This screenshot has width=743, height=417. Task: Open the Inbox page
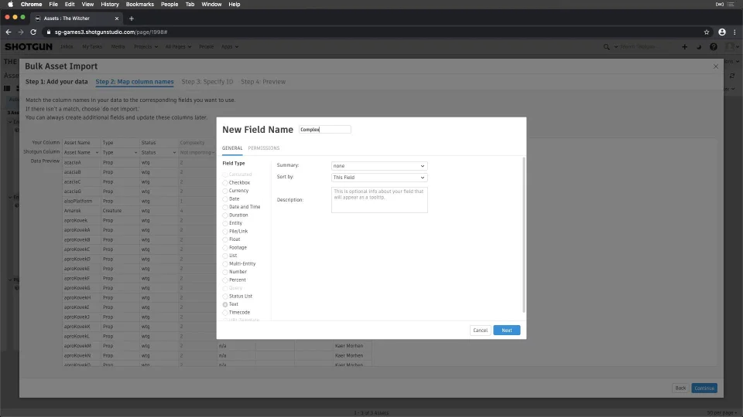pos(67,47)
